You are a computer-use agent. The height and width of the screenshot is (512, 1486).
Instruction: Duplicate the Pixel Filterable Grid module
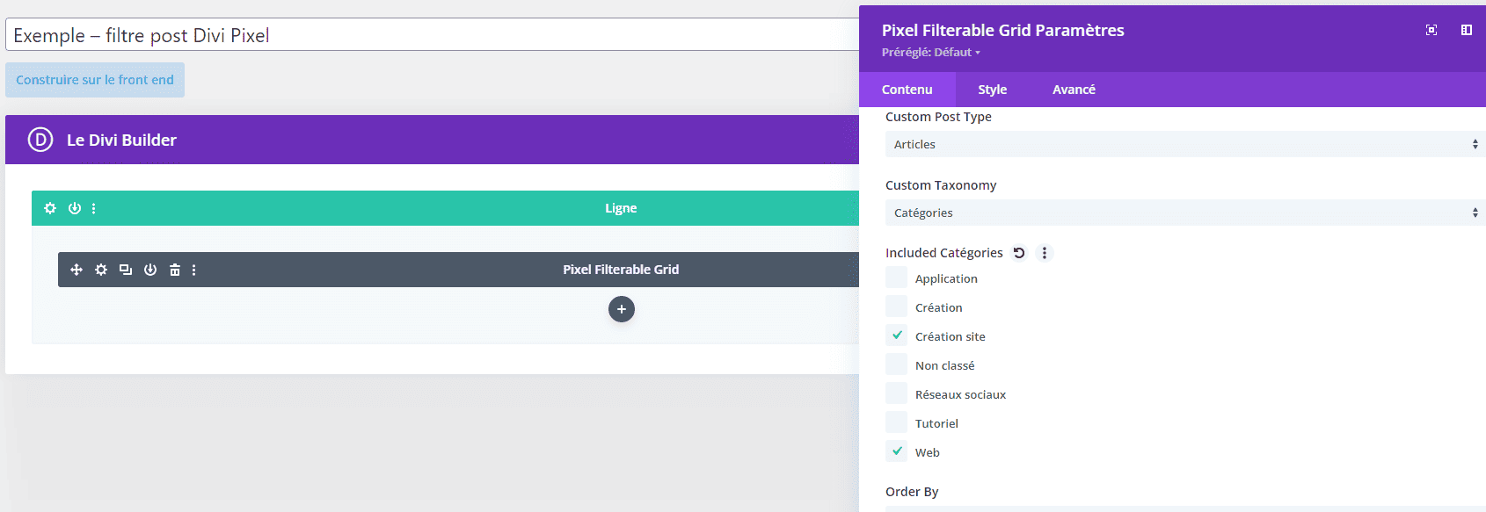(126, 270)
